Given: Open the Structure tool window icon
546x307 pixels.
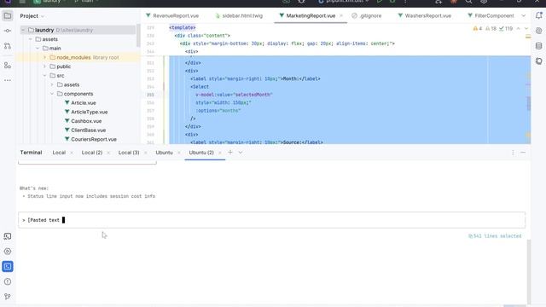Looking at the screenshot, I should click(x=8, y=65).
